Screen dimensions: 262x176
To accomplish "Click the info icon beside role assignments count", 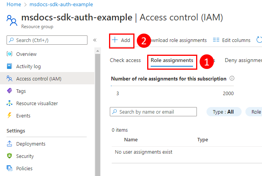I will (232, 79).
